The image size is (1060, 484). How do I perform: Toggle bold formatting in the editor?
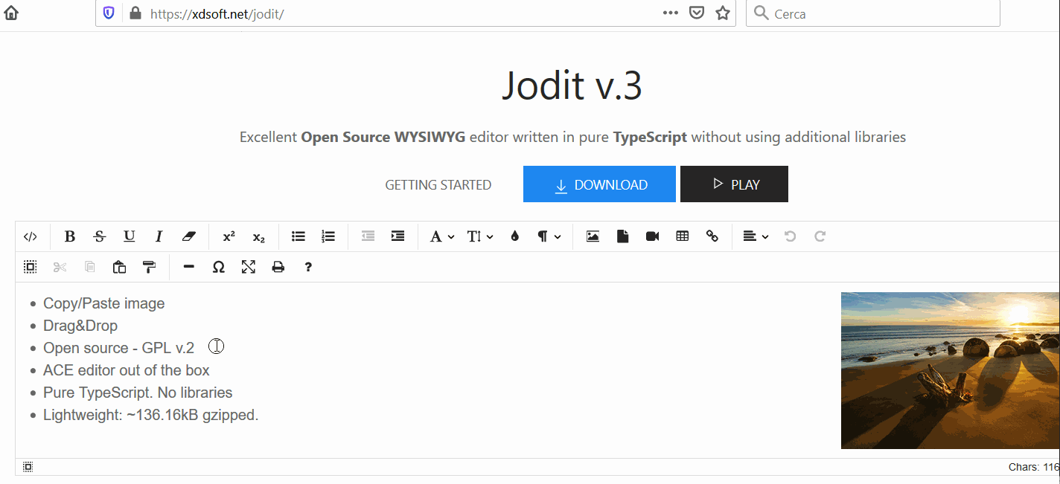(x=69, y=236)
